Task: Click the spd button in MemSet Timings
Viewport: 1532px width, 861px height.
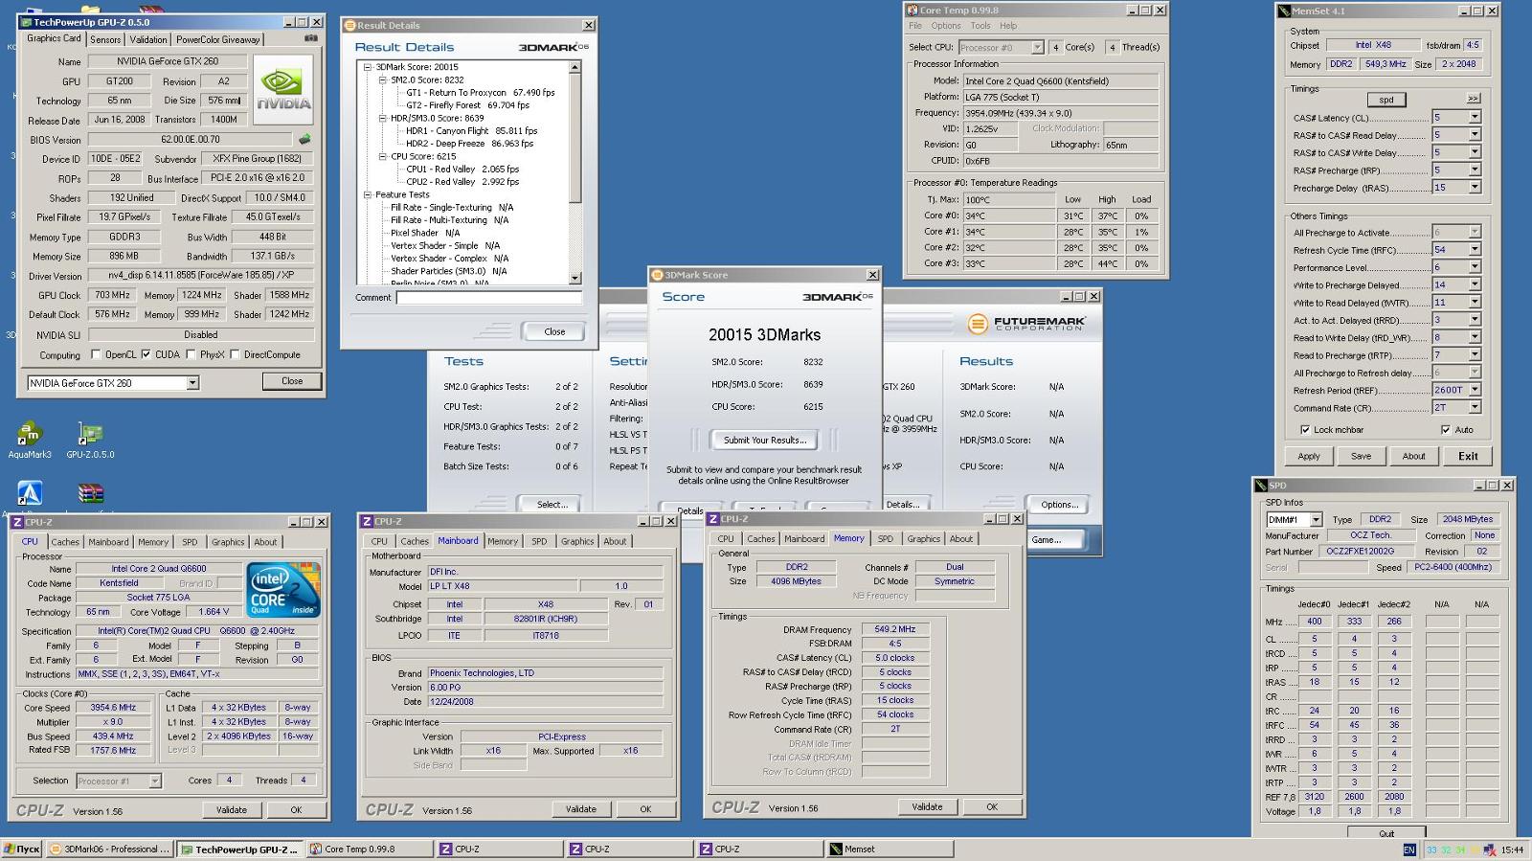Action: coord(1386,100)
